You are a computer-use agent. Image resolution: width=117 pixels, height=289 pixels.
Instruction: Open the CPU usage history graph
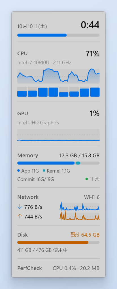(58, 76)
